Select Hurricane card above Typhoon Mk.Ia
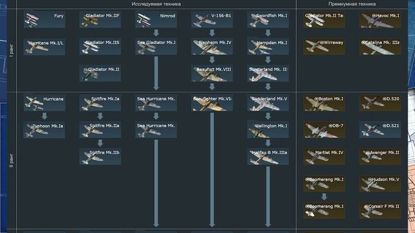 (45, 102)
